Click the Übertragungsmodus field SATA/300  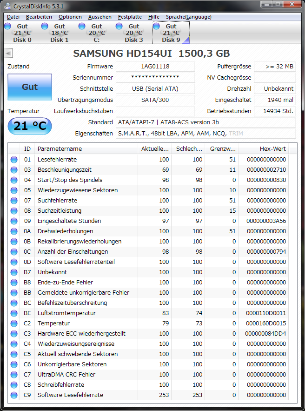[x=155, y=100]
